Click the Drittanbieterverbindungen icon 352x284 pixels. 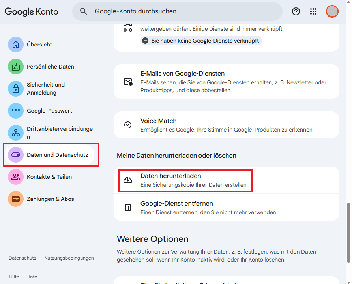pos(16,133)
